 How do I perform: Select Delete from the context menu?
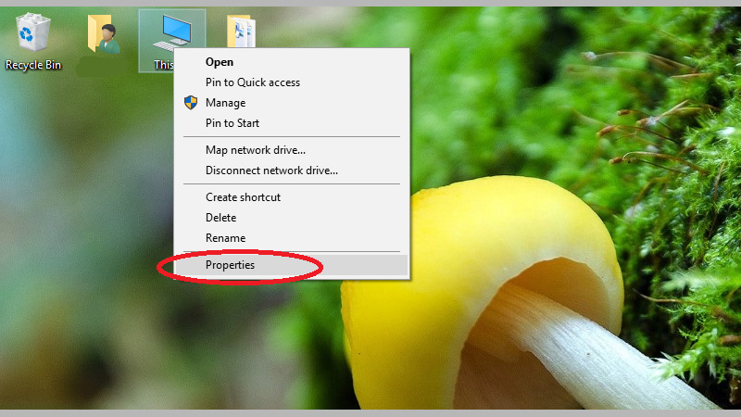tap(291, 218)
